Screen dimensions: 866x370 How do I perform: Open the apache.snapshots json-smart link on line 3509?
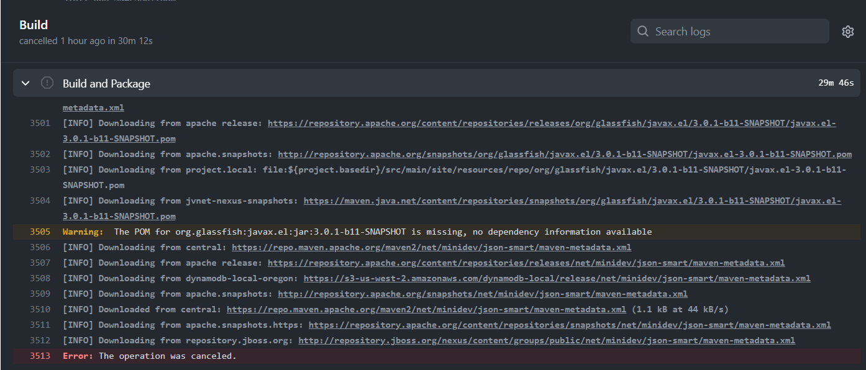click(x=483, y=294)
